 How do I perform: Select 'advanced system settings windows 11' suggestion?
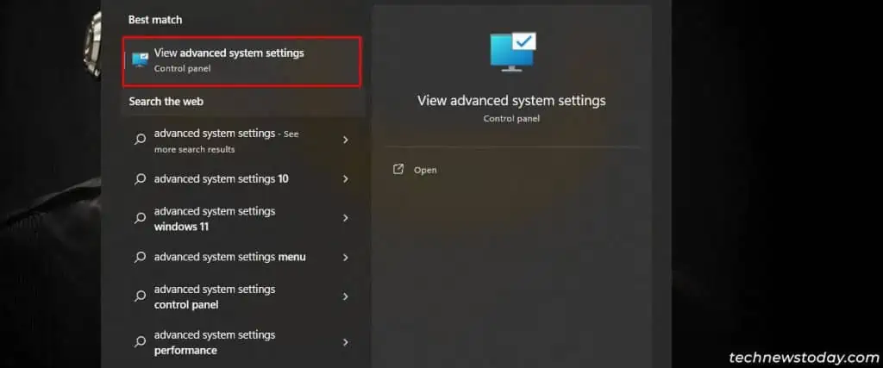tap(243, 218)
